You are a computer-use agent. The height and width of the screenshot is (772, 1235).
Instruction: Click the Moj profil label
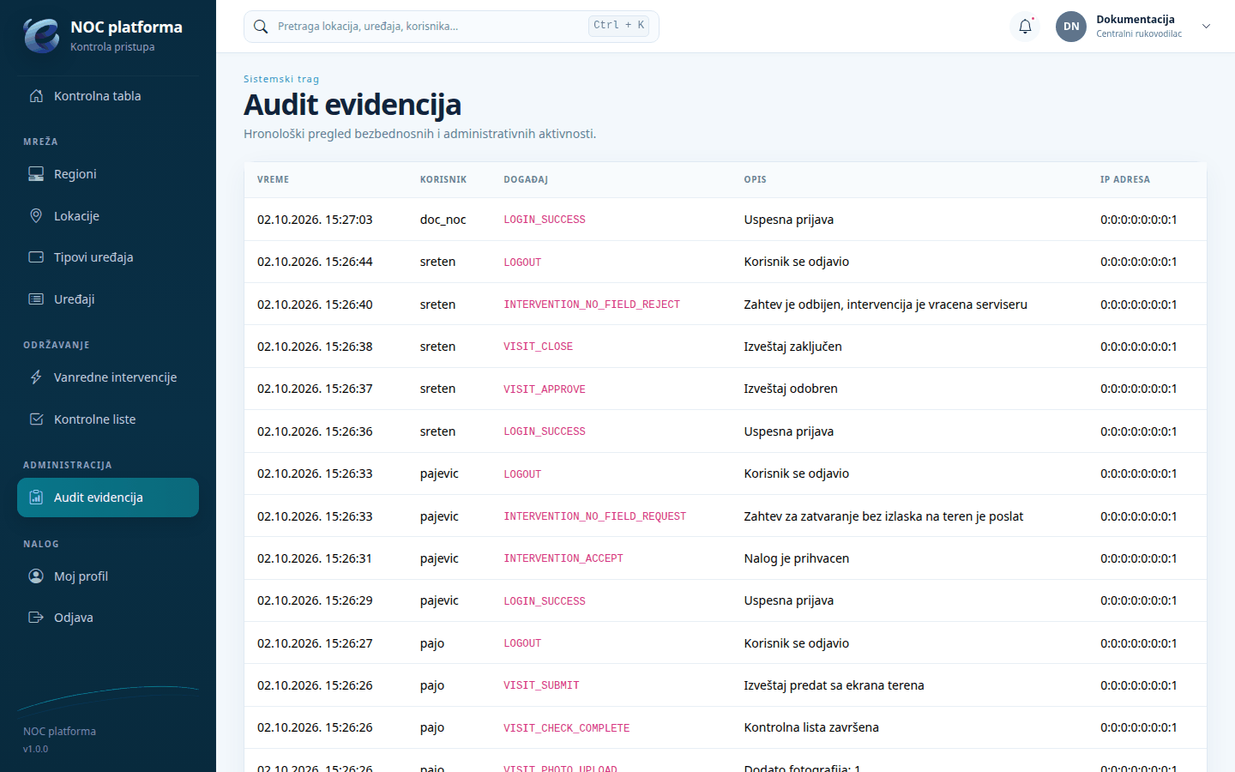pos(81,576)
